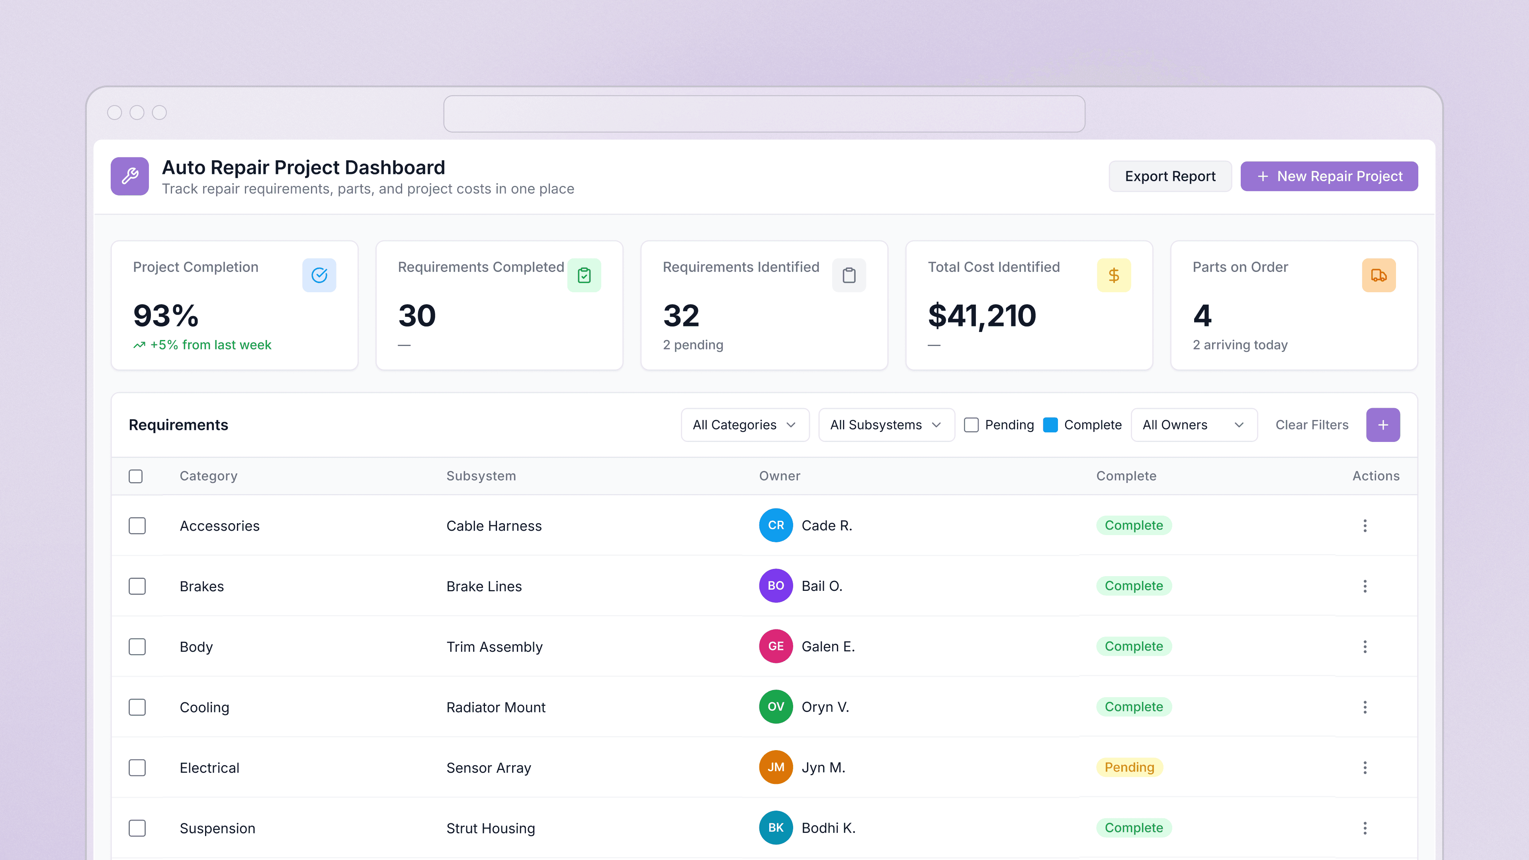Sort by the Subsystem column header
1529x860 pixels.
click(x=481, y=476)
